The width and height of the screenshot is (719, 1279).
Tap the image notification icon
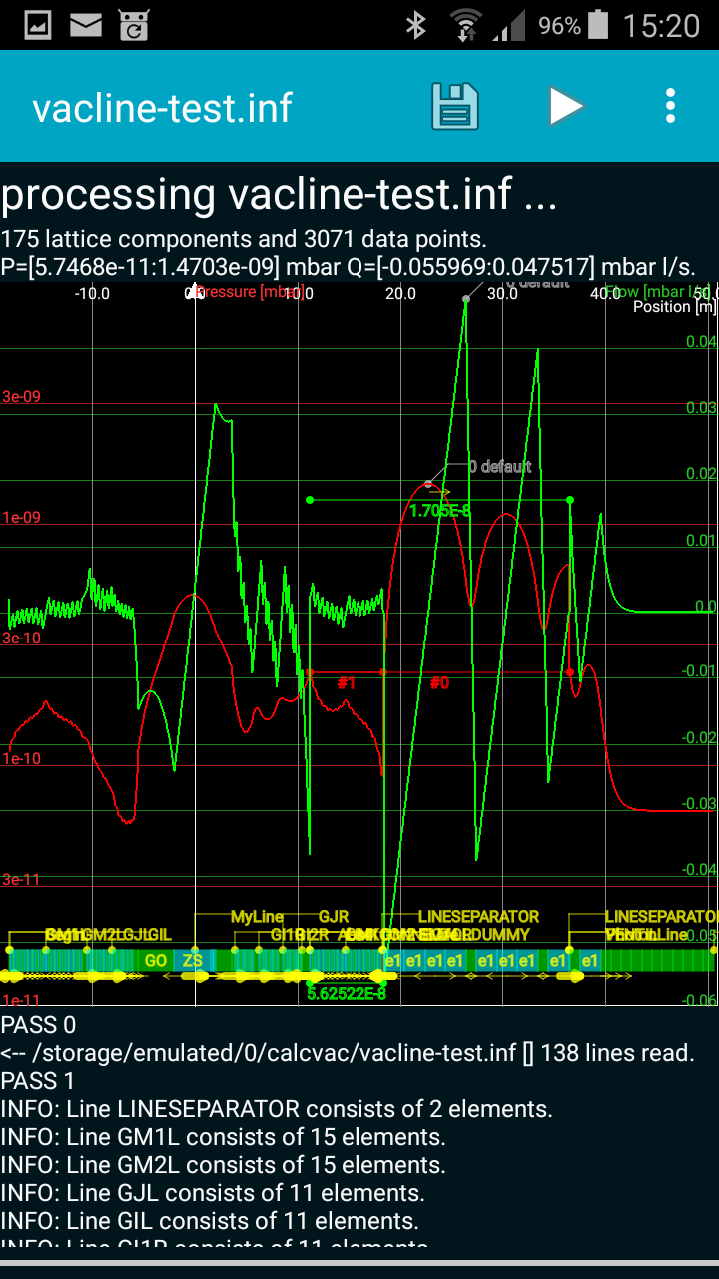click(39, 26)
